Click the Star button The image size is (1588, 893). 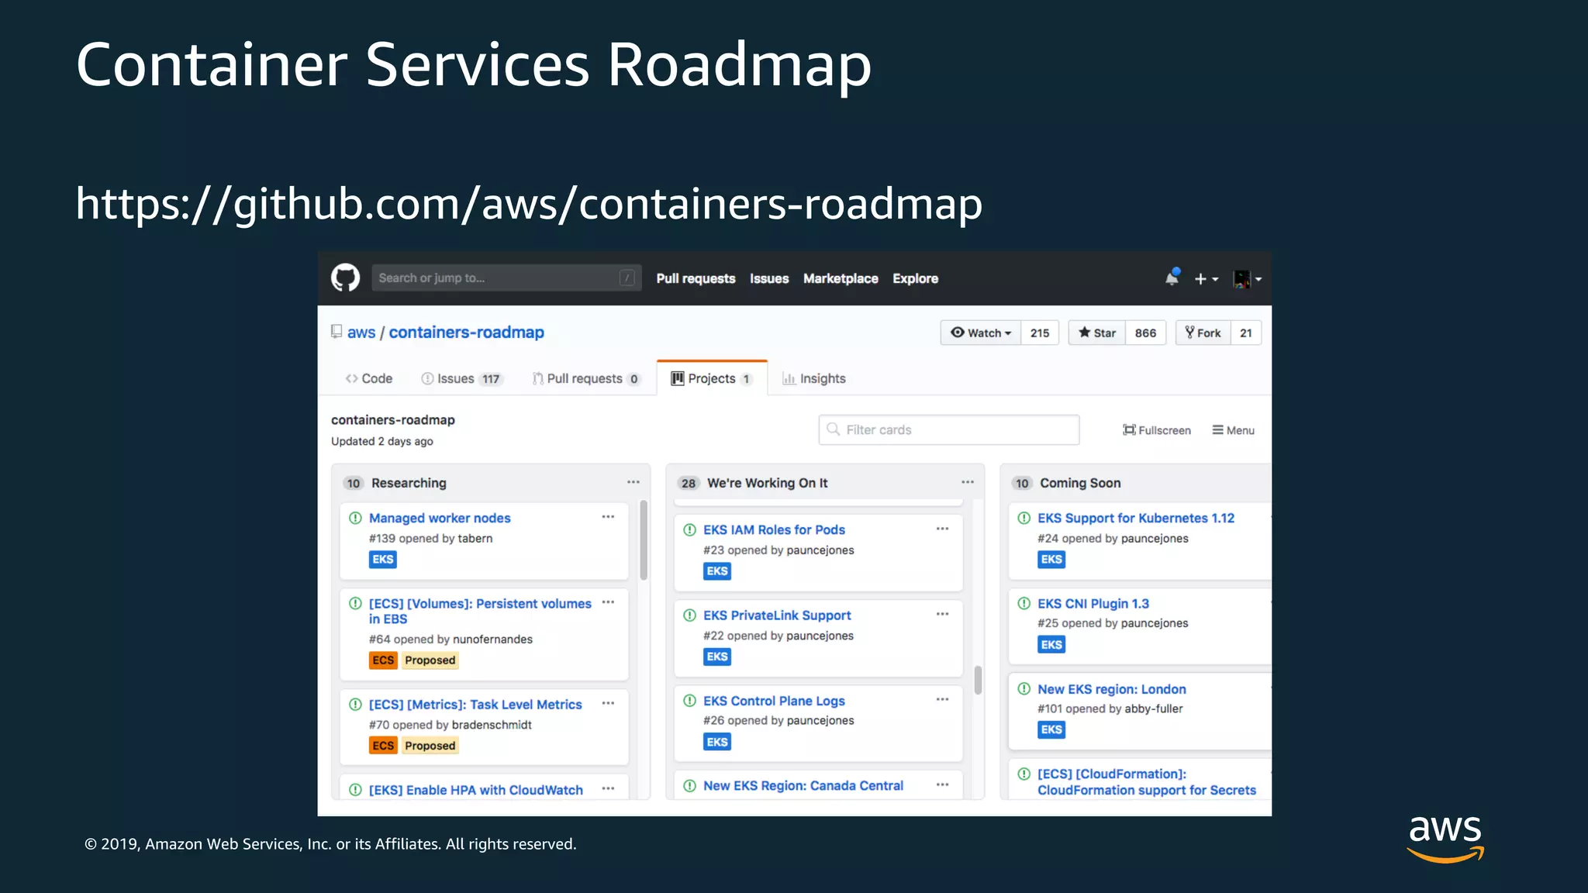pyautogui.click(x=1097, y=333)
